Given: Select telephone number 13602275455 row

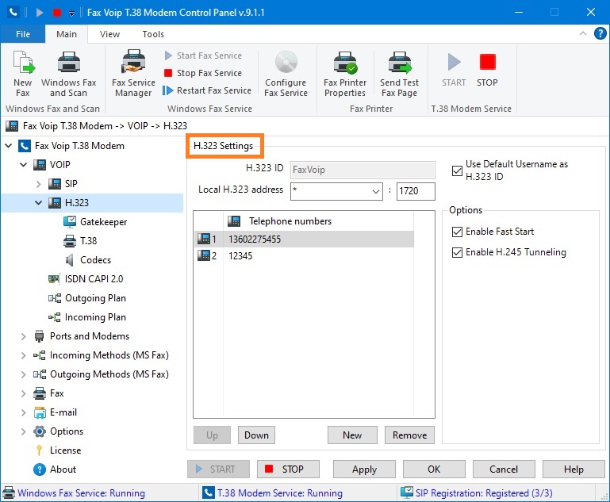Looking at the screenshot, I should (304, 240).
